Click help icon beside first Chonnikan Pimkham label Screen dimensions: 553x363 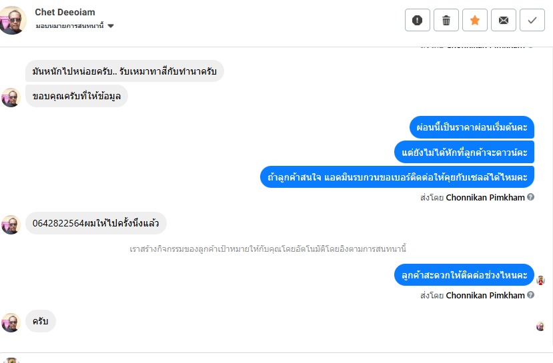(x=531, y=197)
